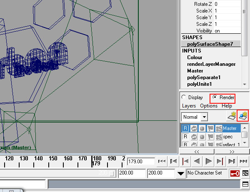The image size is (250, 192).
Task: Click shading sphere icon on spec layer
Action: 202,137
